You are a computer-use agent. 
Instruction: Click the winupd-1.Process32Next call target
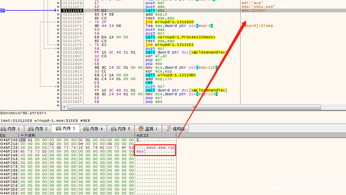pos(186,37)
